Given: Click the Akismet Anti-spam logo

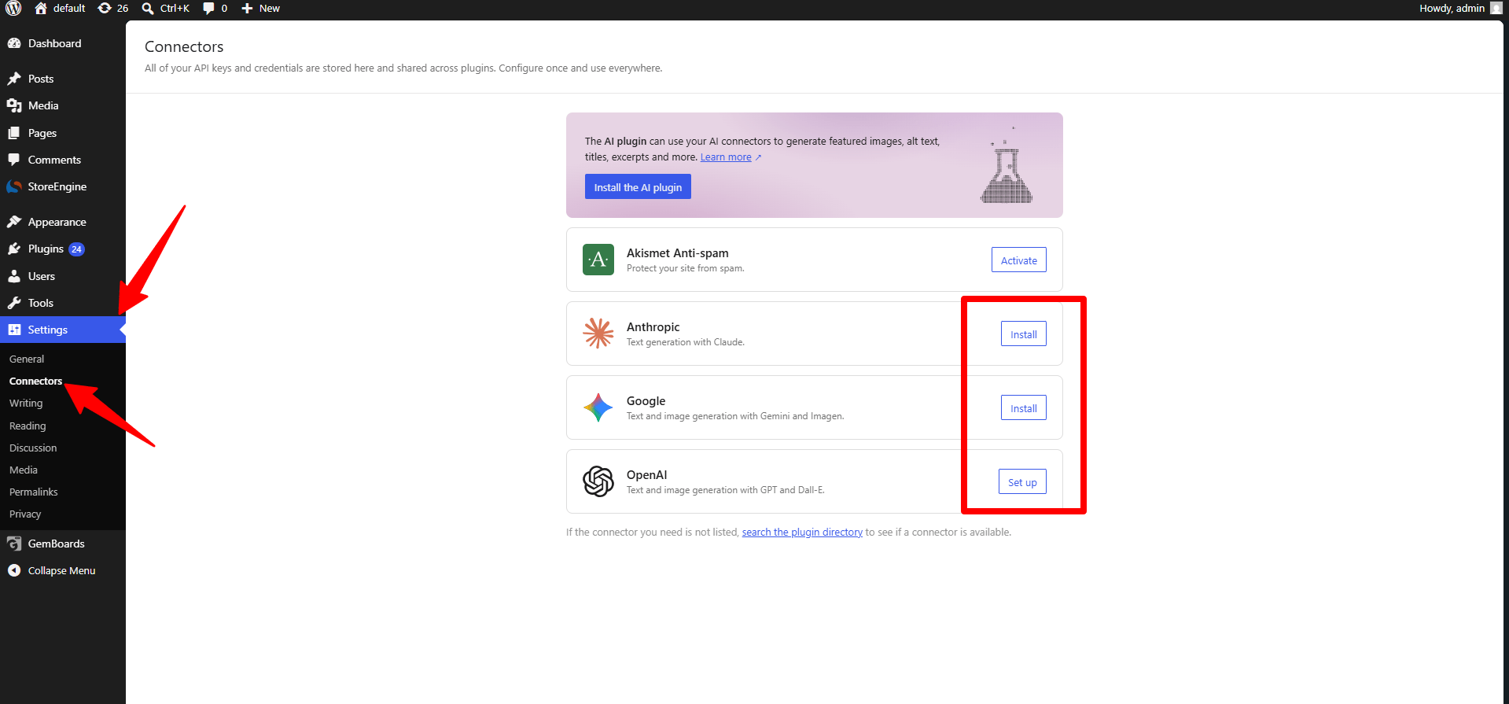Looking at the screenshot, I should pos(598,260).
